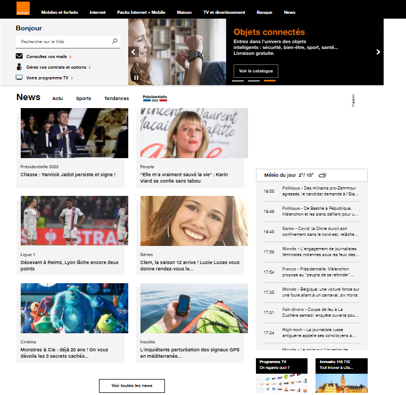The width and height of the screenshot is (406, 395).
Task: Open the News menu in header
Action: click(x=289, y=12)
